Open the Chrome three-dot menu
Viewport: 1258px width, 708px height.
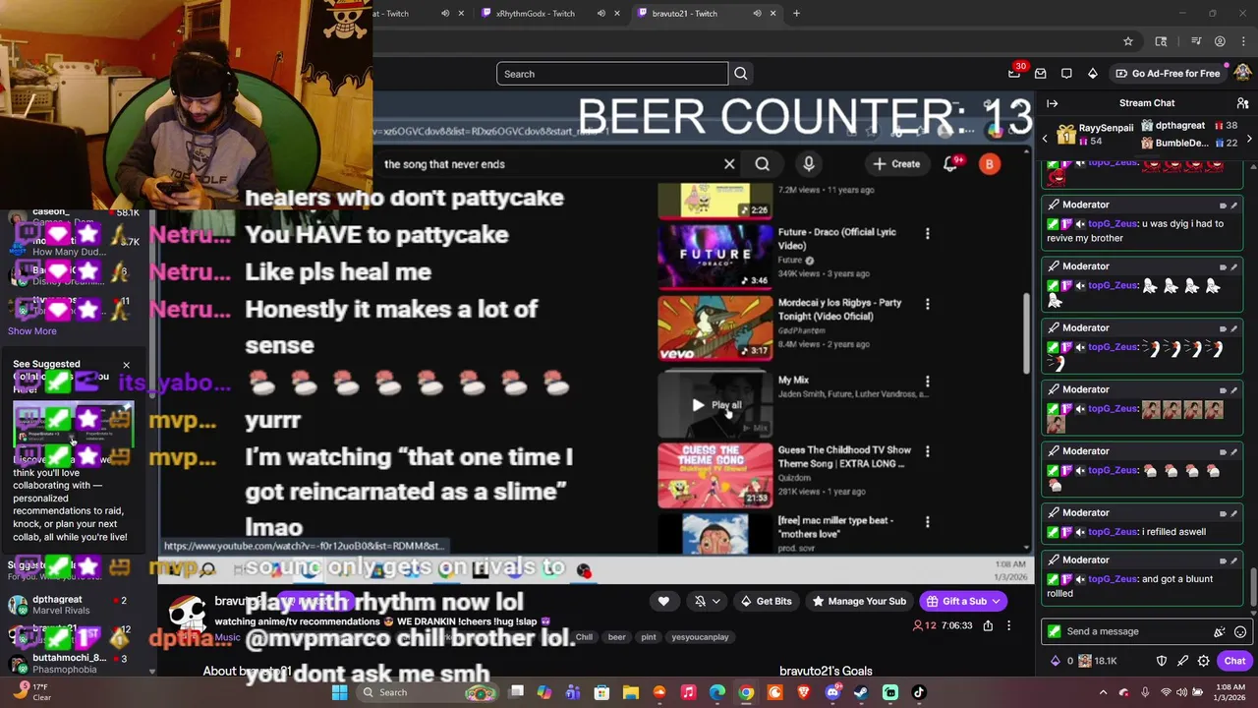coord(1243,41)
